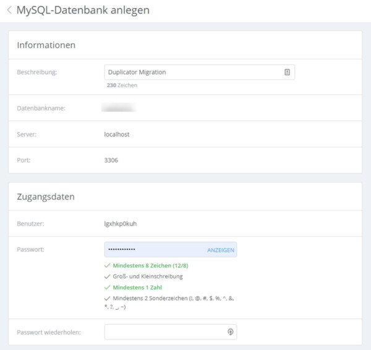The height and width of the screenshot is (350, 371).
Task: Click the Server: label
Action: (x=27, y=135)
